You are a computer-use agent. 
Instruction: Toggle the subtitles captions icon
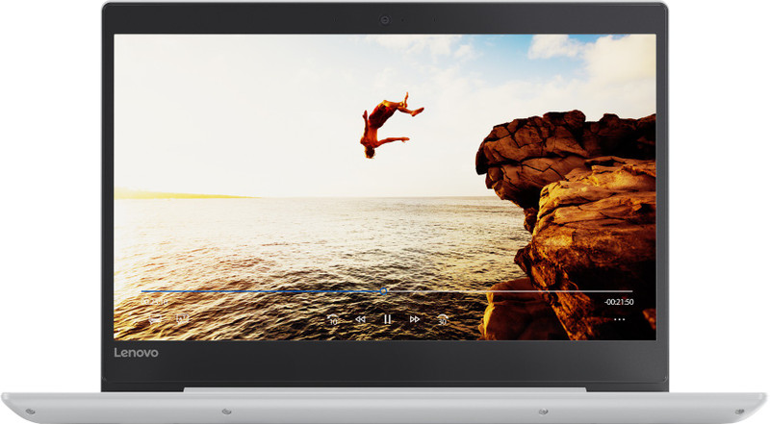pos(183,318)
